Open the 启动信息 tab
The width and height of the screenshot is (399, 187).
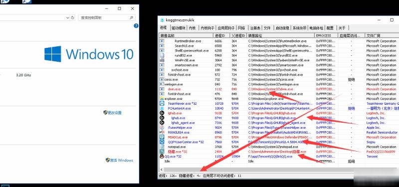coord(282,28)
